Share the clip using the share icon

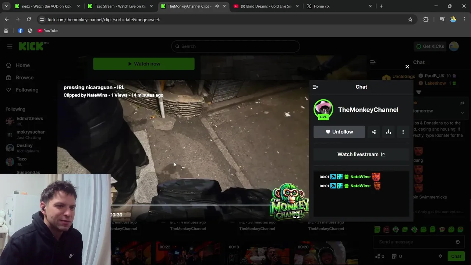tap(373, 132)
